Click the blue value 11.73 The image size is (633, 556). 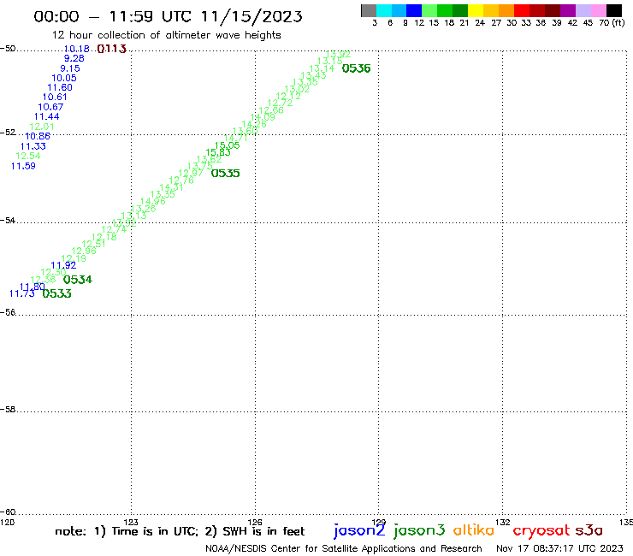(x=21, y=294)
